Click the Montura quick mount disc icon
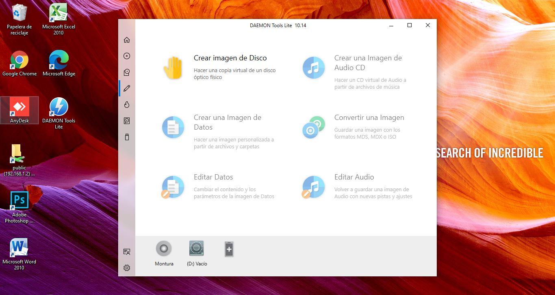This screenshot has height=295, width=555. pyautogui.click(x=164, y=248)
